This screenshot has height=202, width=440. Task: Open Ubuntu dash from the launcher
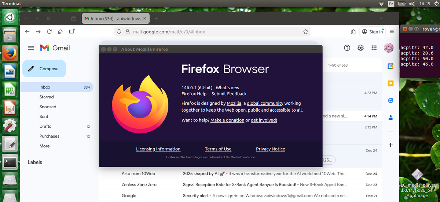pyautogui.click(x=10, y=17)
